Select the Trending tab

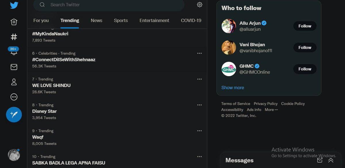[70, 20]
